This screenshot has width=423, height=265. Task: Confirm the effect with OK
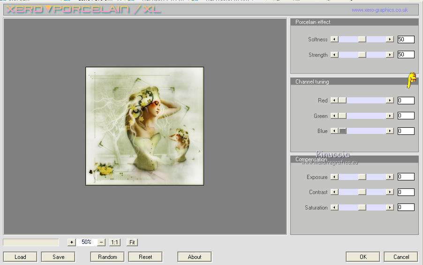click(363, 257)
